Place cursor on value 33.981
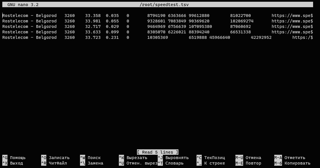Screen dimensions: 320x168 [x=93, y=21]
